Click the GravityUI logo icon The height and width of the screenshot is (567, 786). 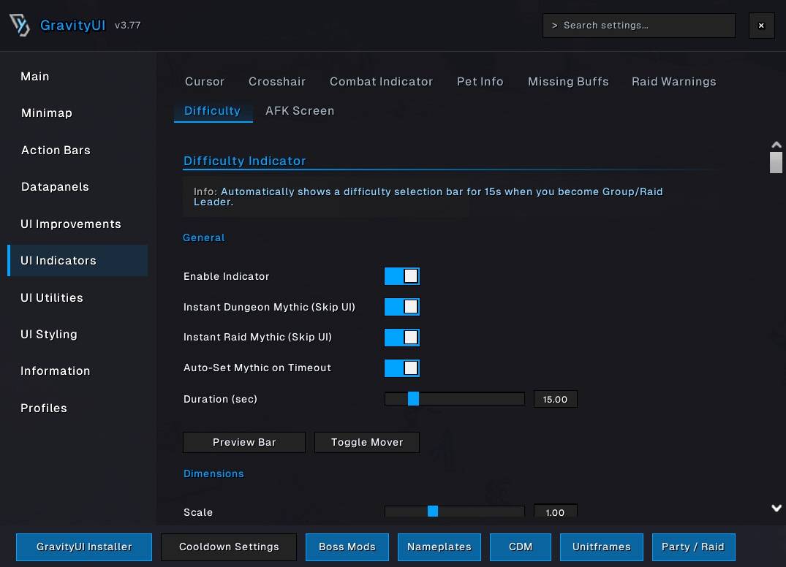[x=20, y=25]
